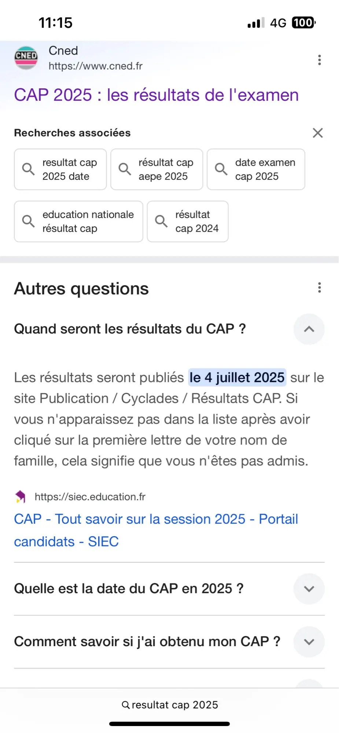Screen dimensions: 339x733
Task: Expand Comment savoir si j'ai obtenu CAP
Action: [309, 642]
